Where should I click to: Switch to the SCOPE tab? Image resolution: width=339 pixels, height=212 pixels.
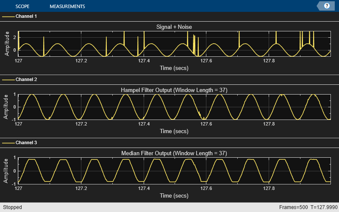click(x=22, y=6)
